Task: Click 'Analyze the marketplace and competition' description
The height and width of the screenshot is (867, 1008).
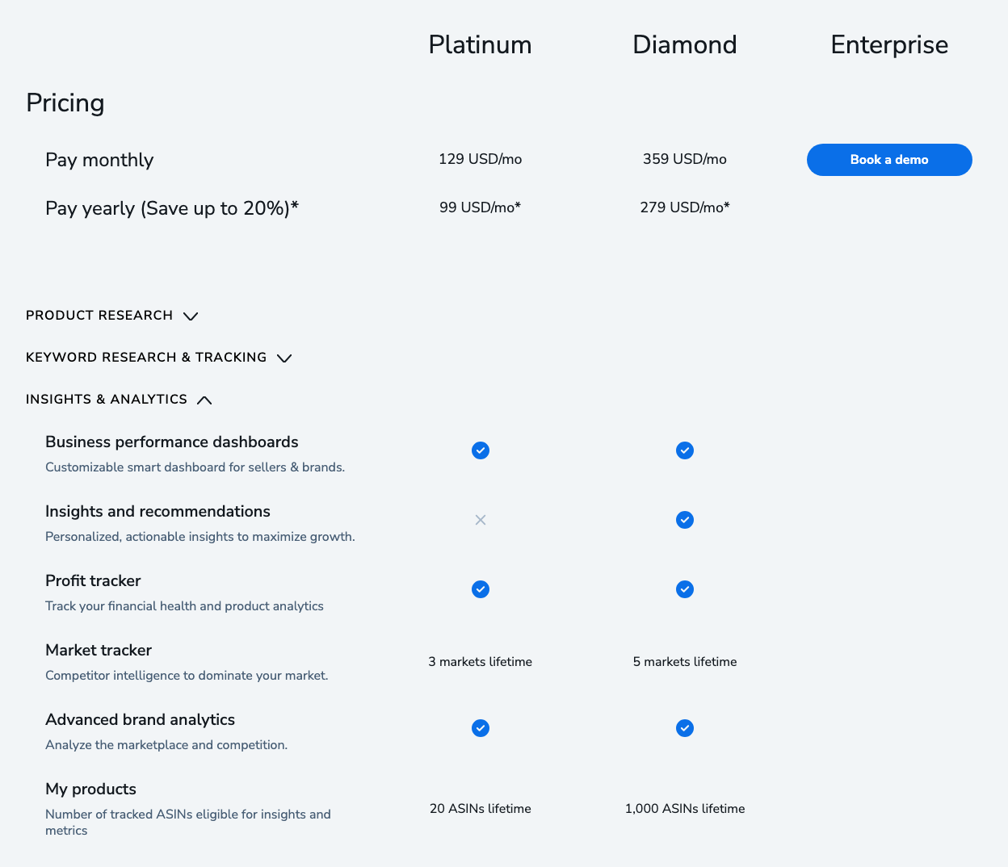Action: [166, 745]
